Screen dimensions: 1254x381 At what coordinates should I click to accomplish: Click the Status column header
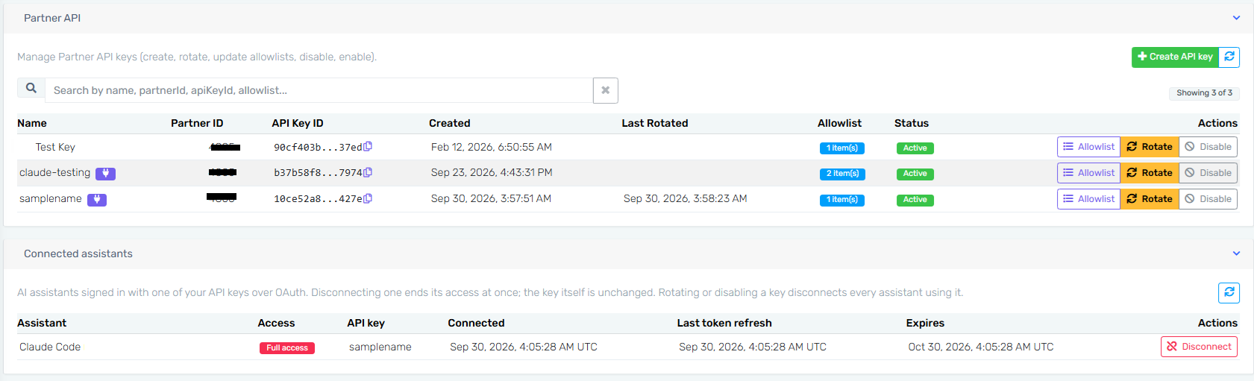click(912, 123)
